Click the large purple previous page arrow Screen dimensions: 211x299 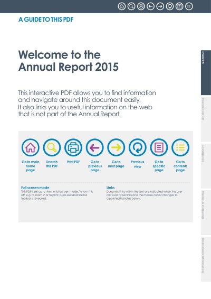(94, 147)
